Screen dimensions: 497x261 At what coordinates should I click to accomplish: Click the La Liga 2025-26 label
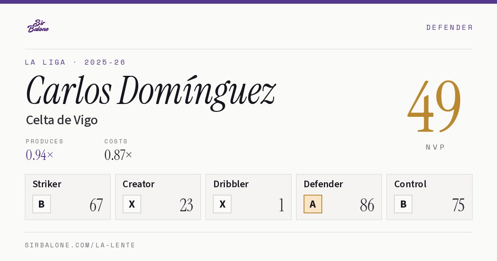[x=75, y=62]
